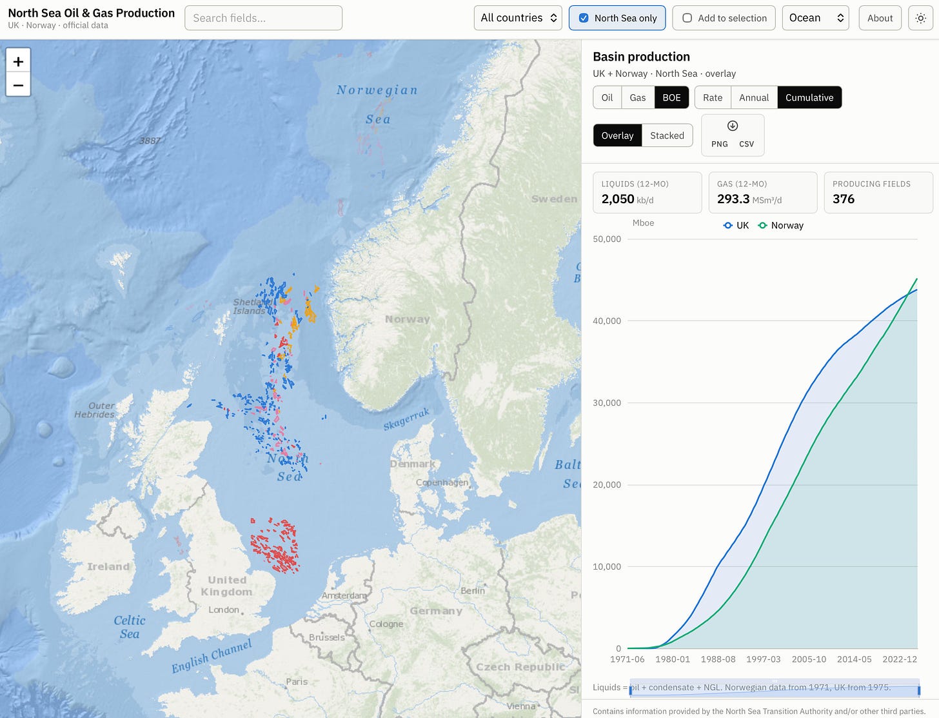Click the 'UK + Norway · North Sea · overlay' subtitle

(x=664, y=74)
